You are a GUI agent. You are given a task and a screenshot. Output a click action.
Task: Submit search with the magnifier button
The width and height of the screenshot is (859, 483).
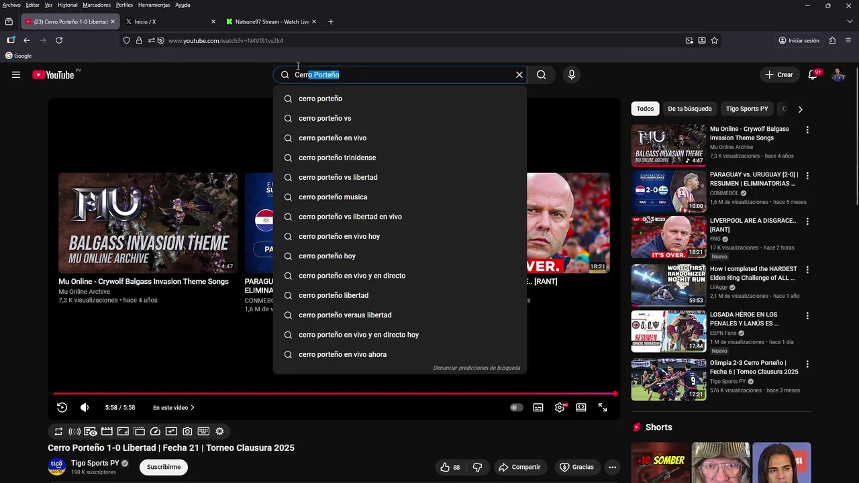coord(541,74)
